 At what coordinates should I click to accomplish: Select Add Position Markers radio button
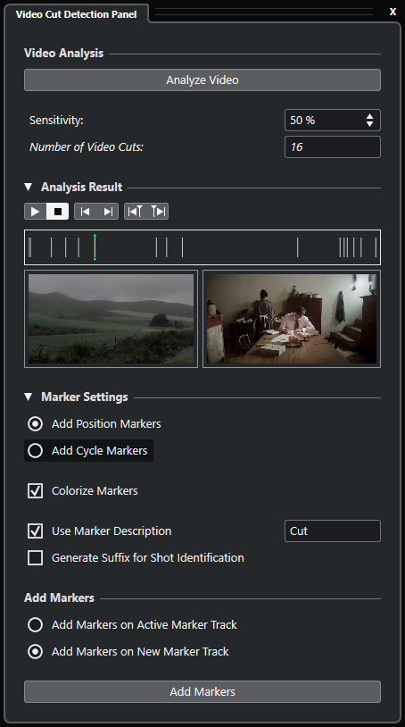[x=35, y=423]
